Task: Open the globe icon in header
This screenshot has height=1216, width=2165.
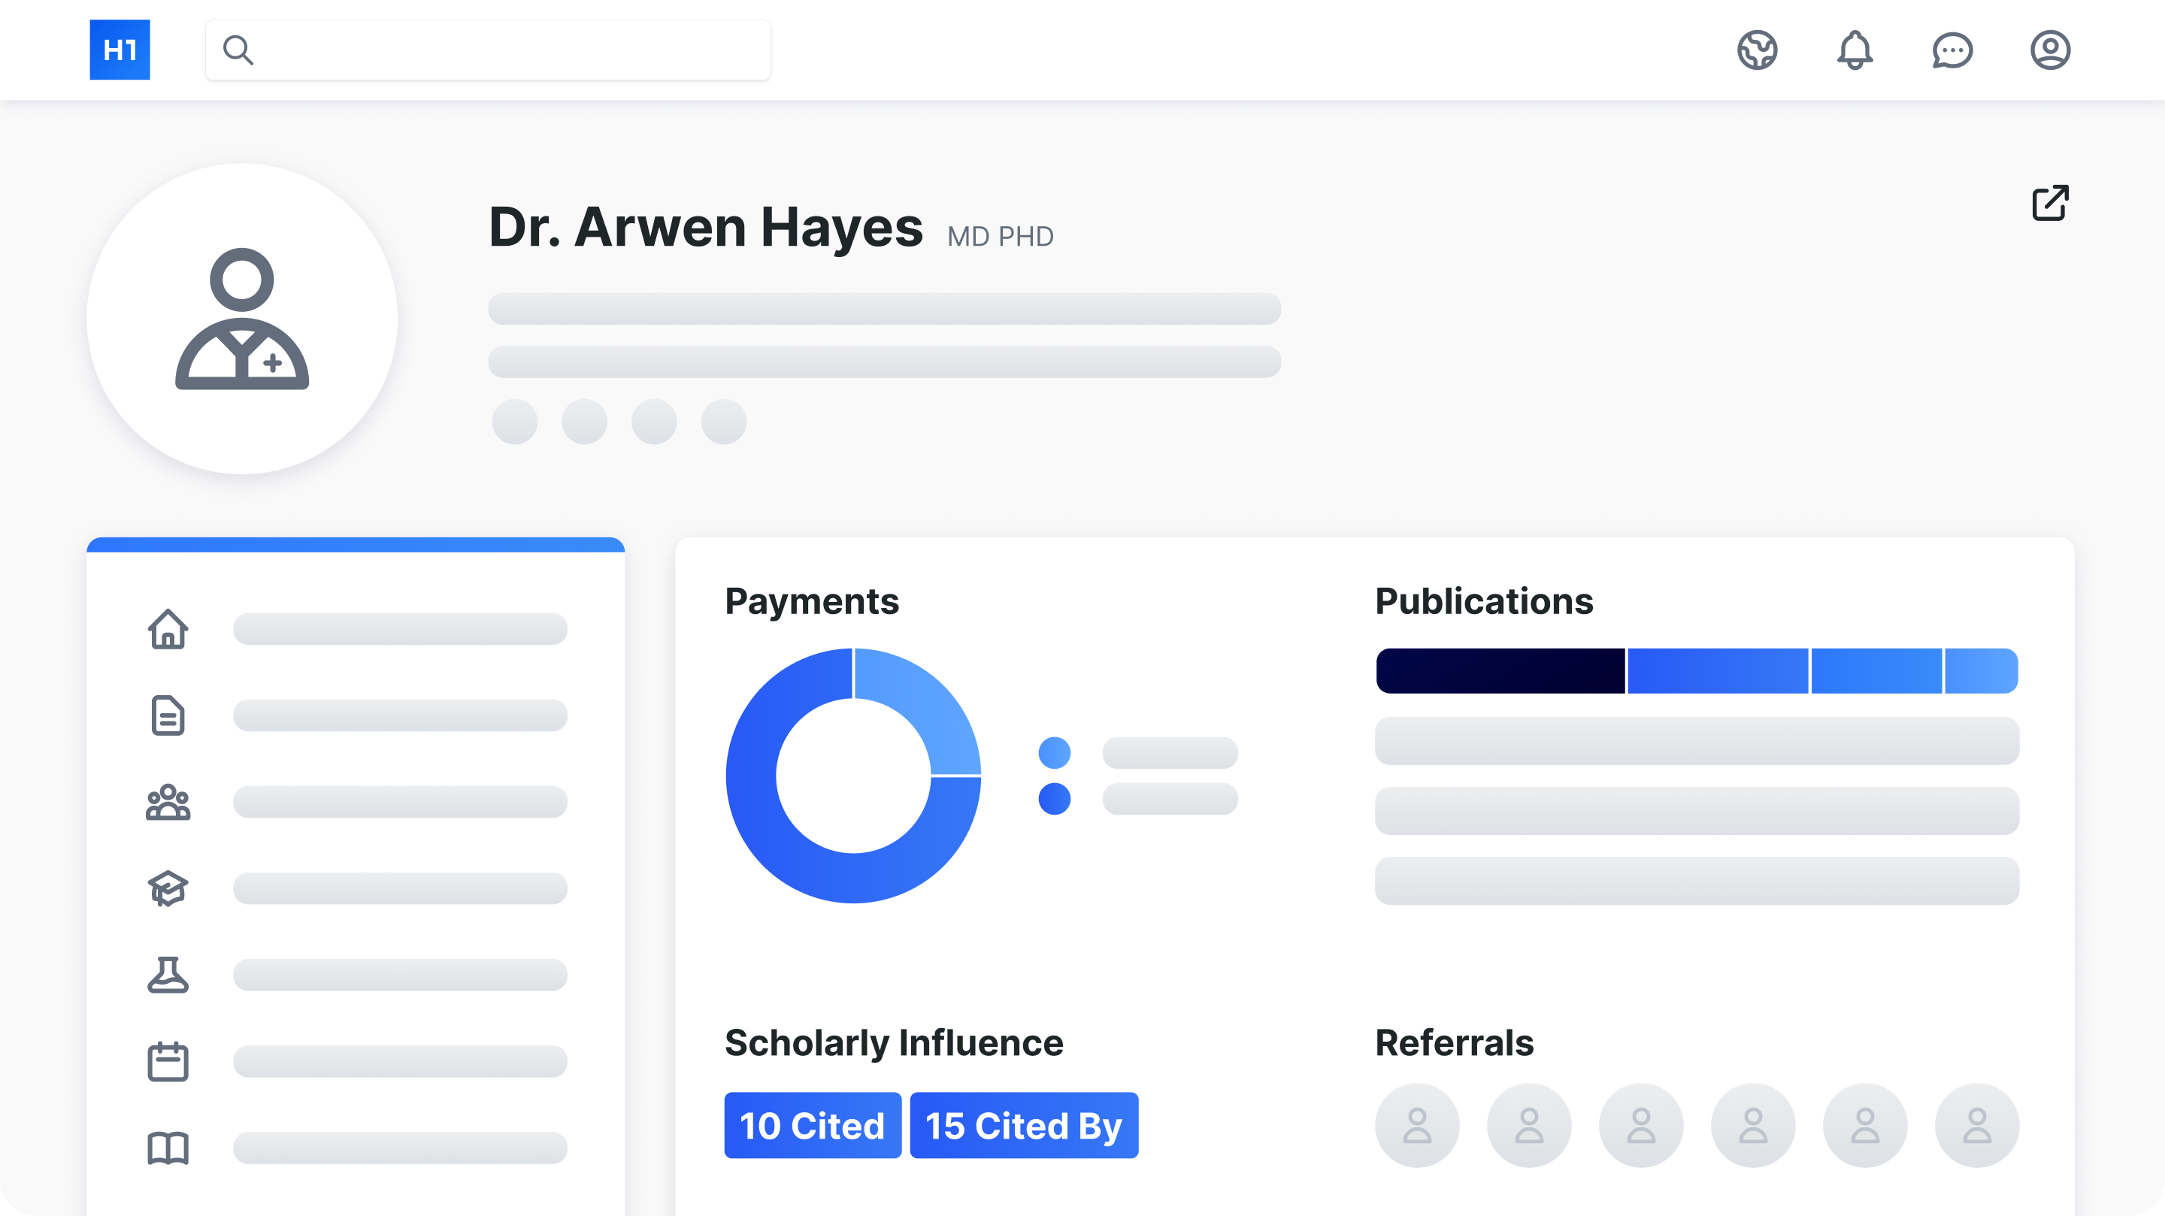Action: click(x=1758, y=50)
